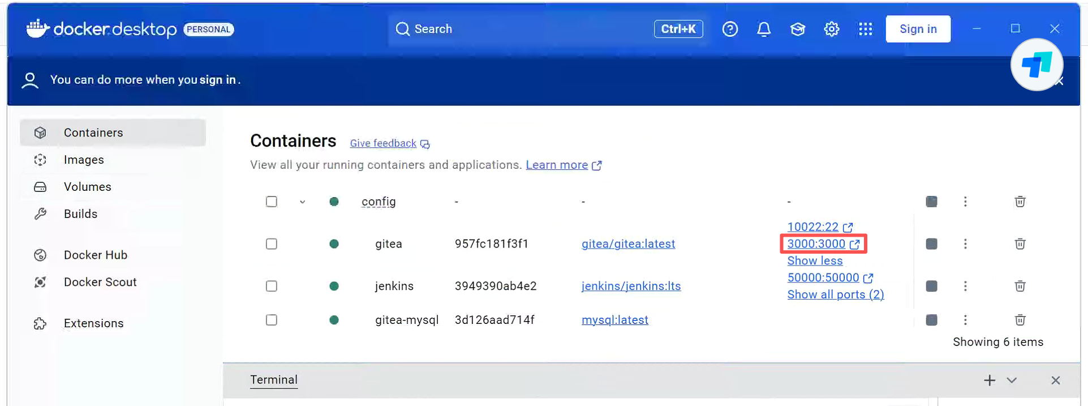Open more actions for gitea-mysql container
Screen dimensions: 1088x406
click(965, 320)
